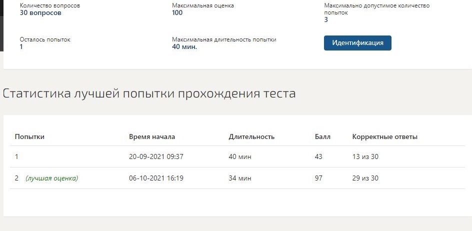Click the 13 из 30 correct answers
Viewport: 472px width, 231px height.
(x=365, y=156)
